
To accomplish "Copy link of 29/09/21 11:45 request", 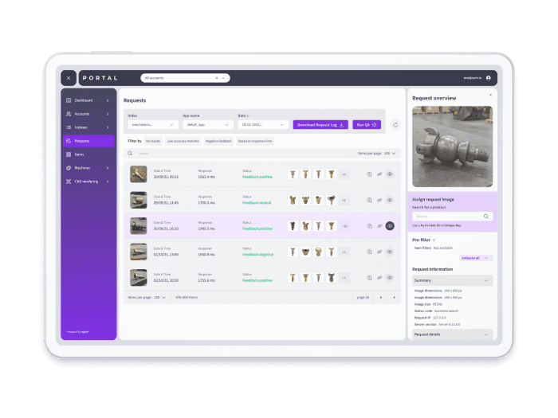I will 379,200.
